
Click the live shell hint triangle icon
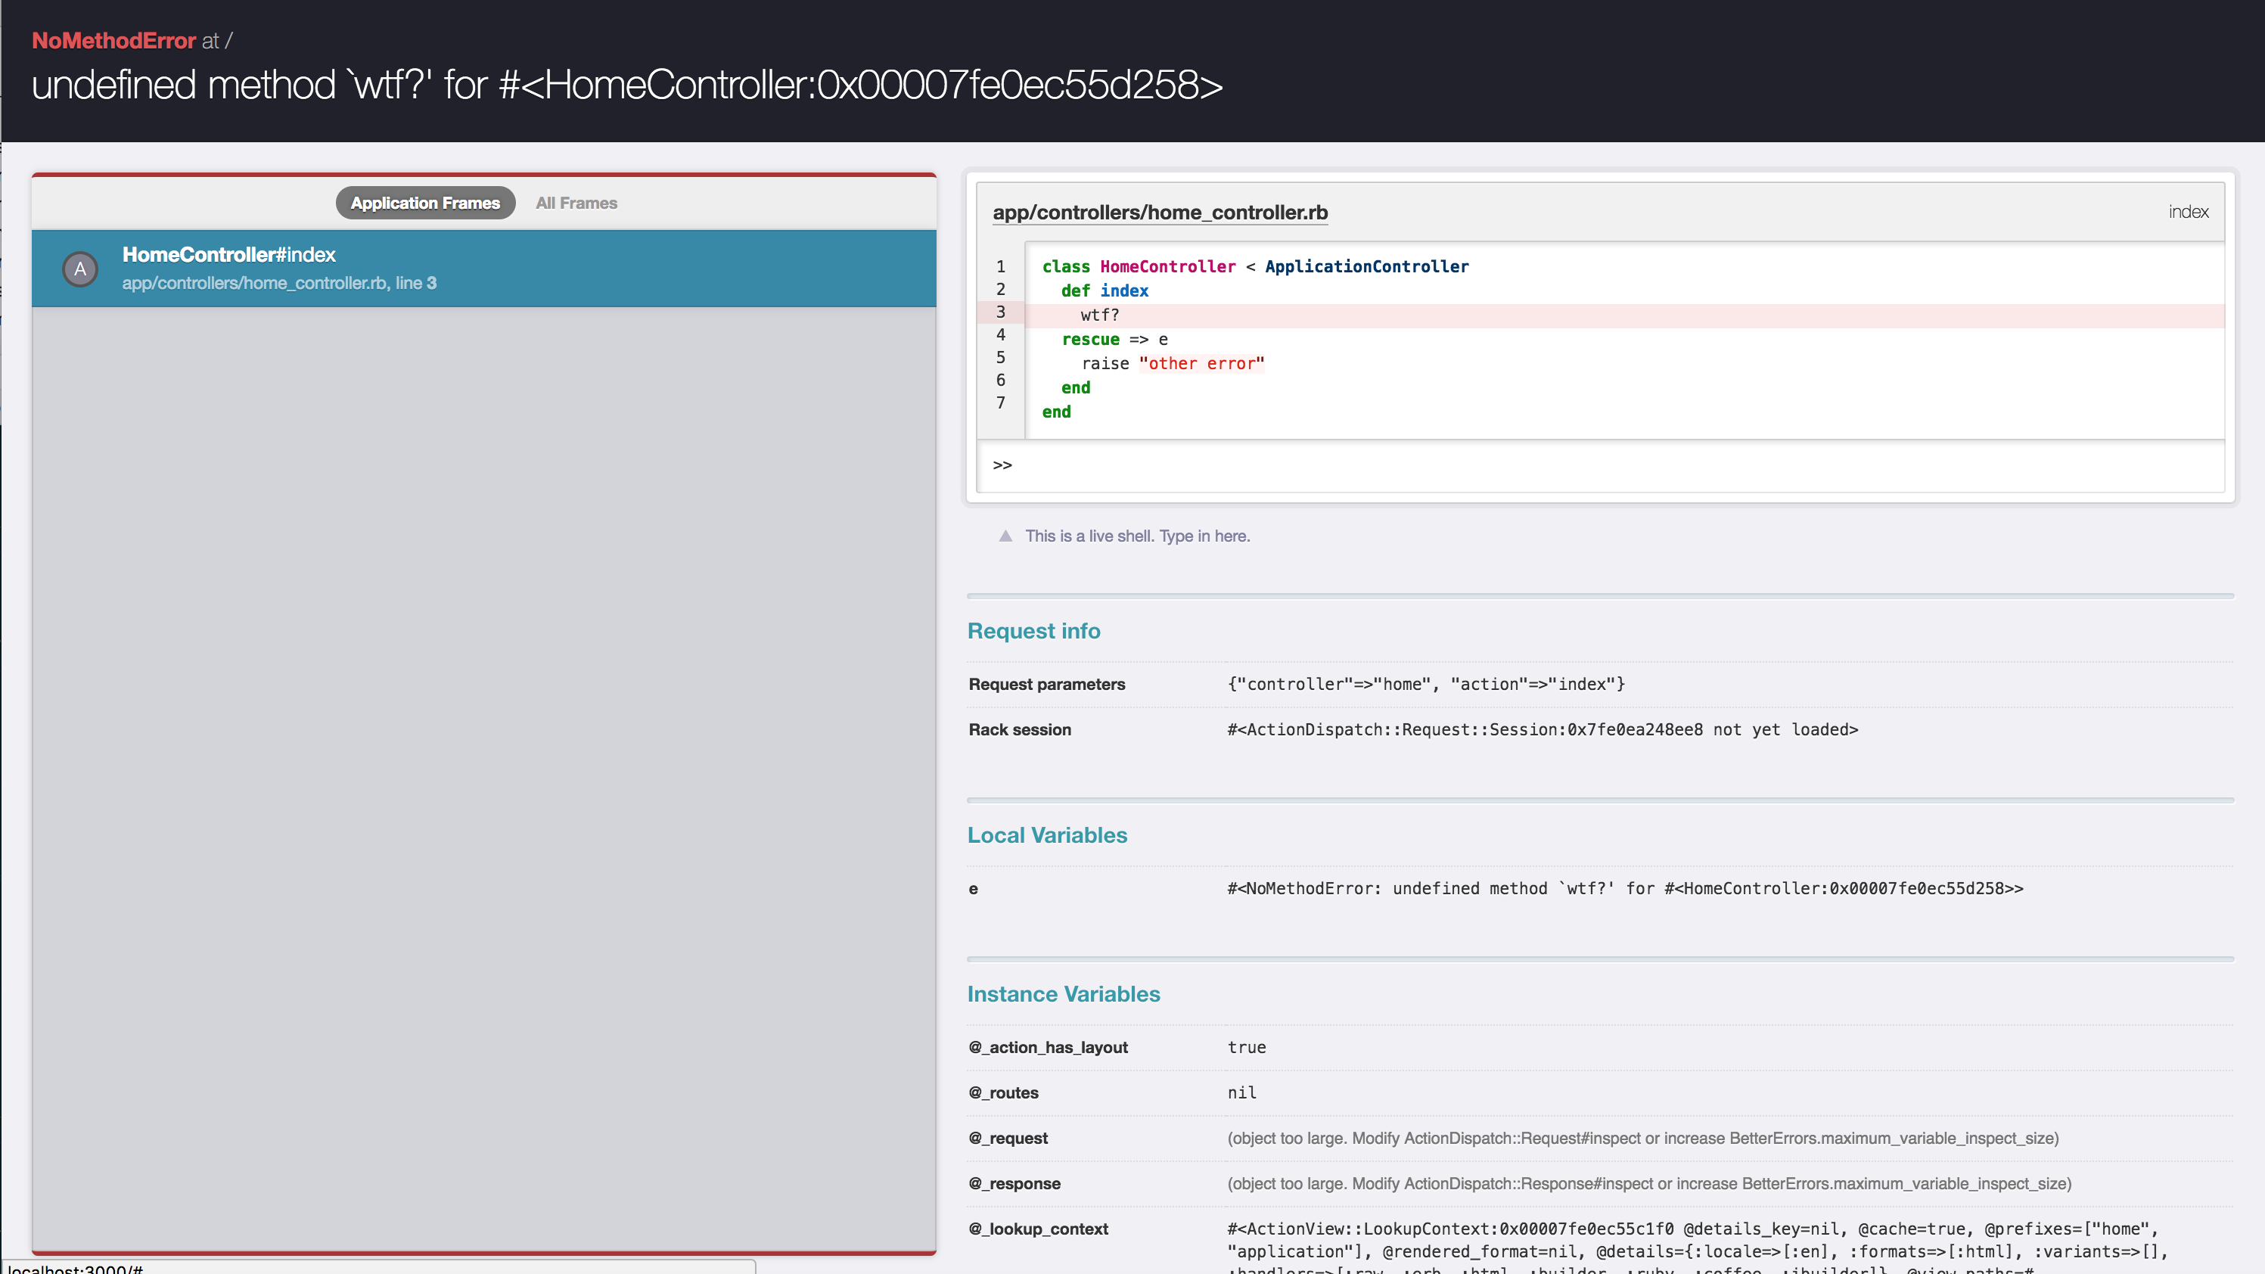point(1005,536)
